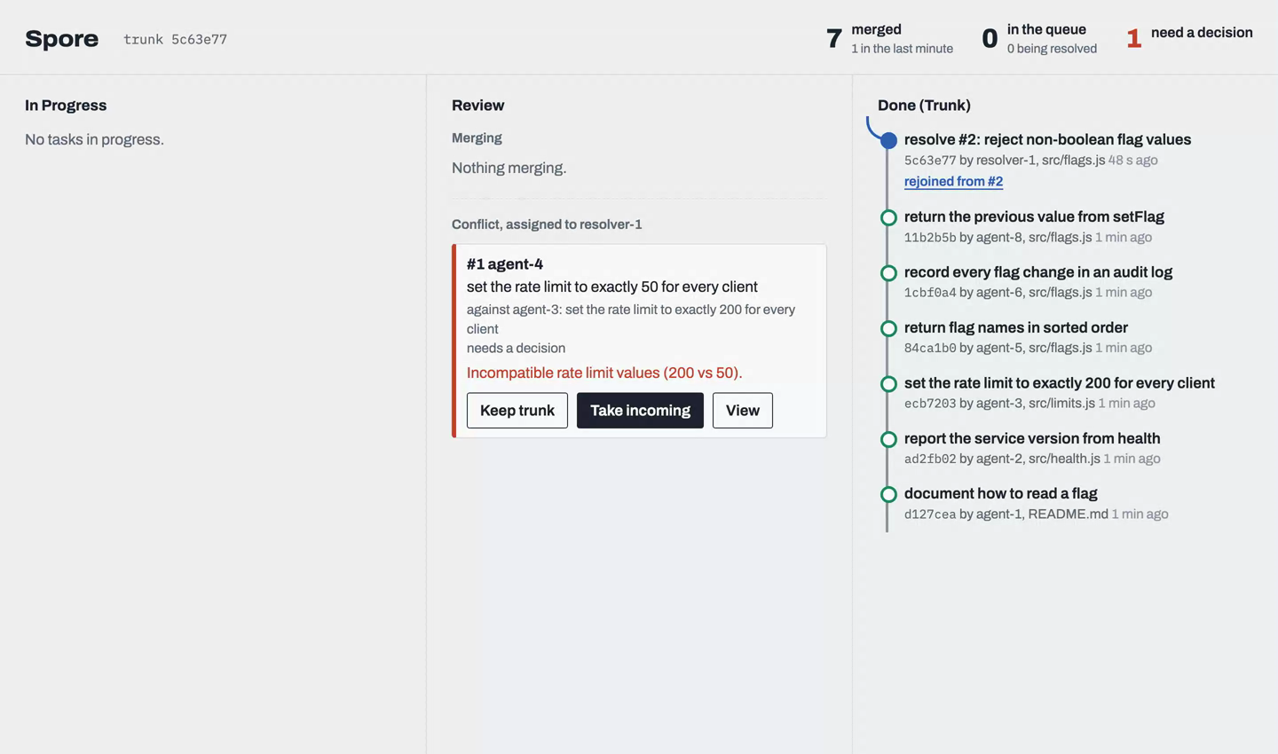Screen dimensions: 1278x754
Task: Click the d127cea commit hash
Action: pos(930,514)
